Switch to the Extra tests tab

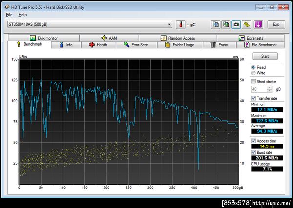[251, 38]
